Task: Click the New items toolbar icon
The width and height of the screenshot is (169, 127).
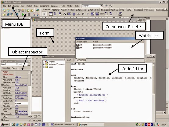Action: 4,10
